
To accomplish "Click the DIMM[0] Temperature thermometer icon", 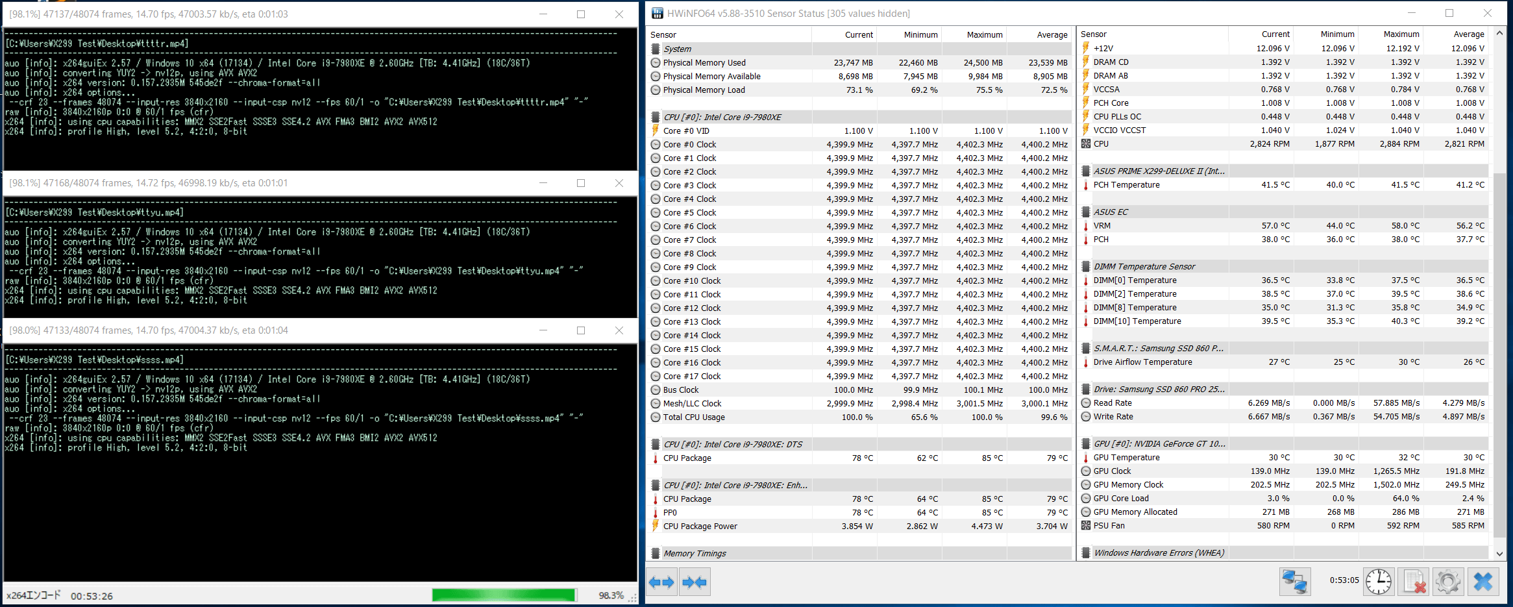I will [x=1086, y=280].
